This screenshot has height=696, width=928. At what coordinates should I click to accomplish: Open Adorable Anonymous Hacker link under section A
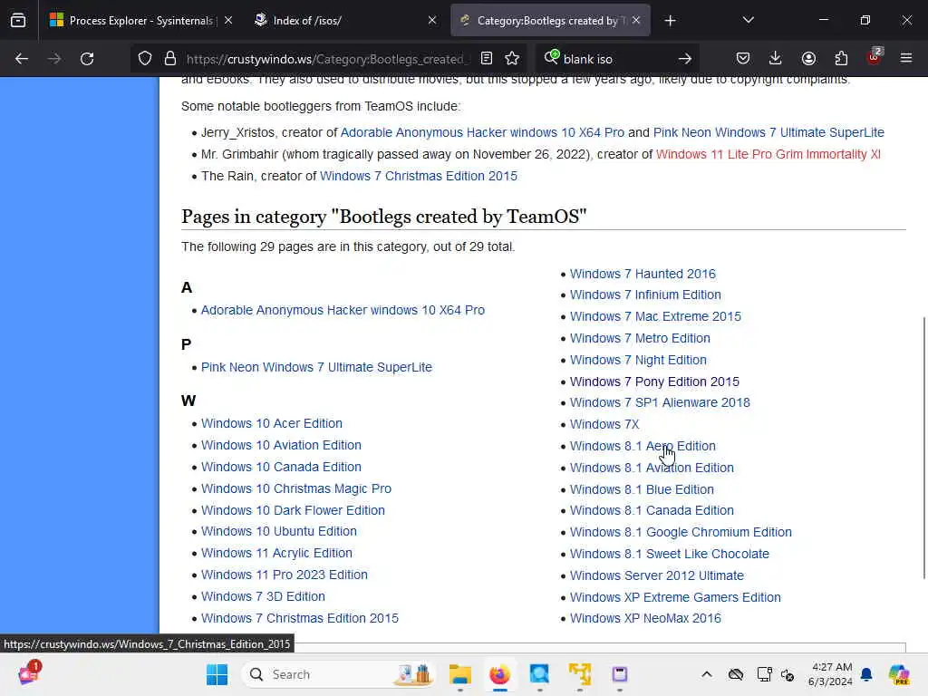click(x=343, y=310)
